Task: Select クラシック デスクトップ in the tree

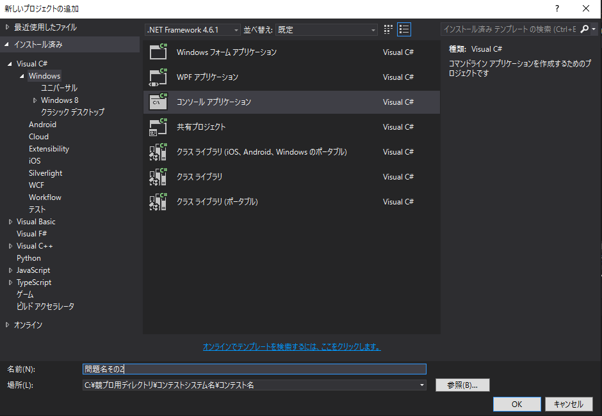Action: pyautogui.click(x=72, y=112)
